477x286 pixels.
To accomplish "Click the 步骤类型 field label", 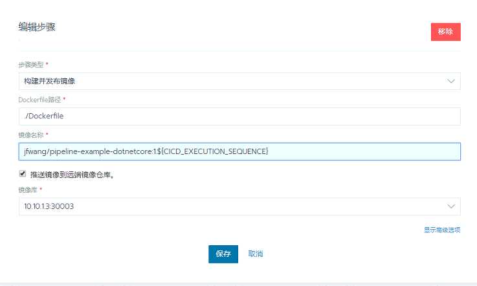I will click(x=31, y=65).
